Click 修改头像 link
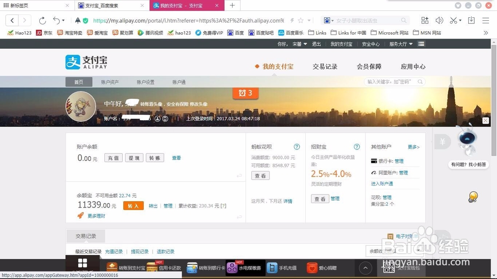The width and height of the screenshot is (497, 279). [x=198, y=104]
